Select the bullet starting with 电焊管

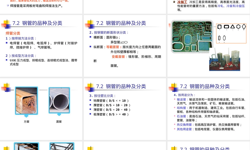[x=43, y=45]
